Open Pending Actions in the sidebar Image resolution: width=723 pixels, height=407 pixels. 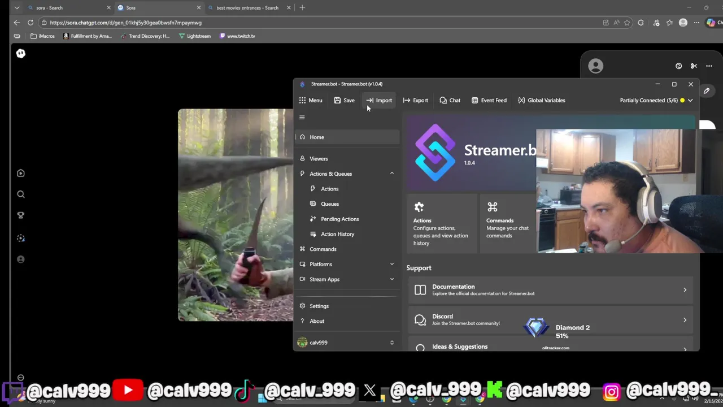coord(339,219)
